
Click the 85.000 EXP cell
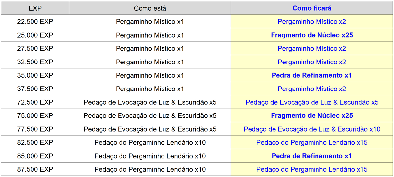click(35, 156)
